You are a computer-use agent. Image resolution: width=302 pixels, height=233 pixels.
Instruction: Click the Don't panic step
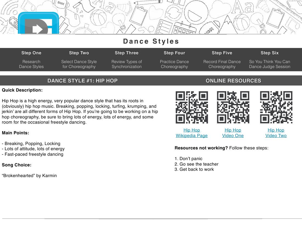pos(188,159)
